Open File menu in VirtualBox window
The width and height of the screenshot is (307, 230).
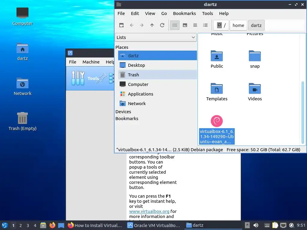(73, 62)
